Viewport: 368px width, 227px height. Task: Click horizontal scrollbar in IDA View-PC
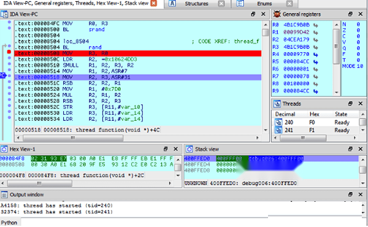click(73, 138)
